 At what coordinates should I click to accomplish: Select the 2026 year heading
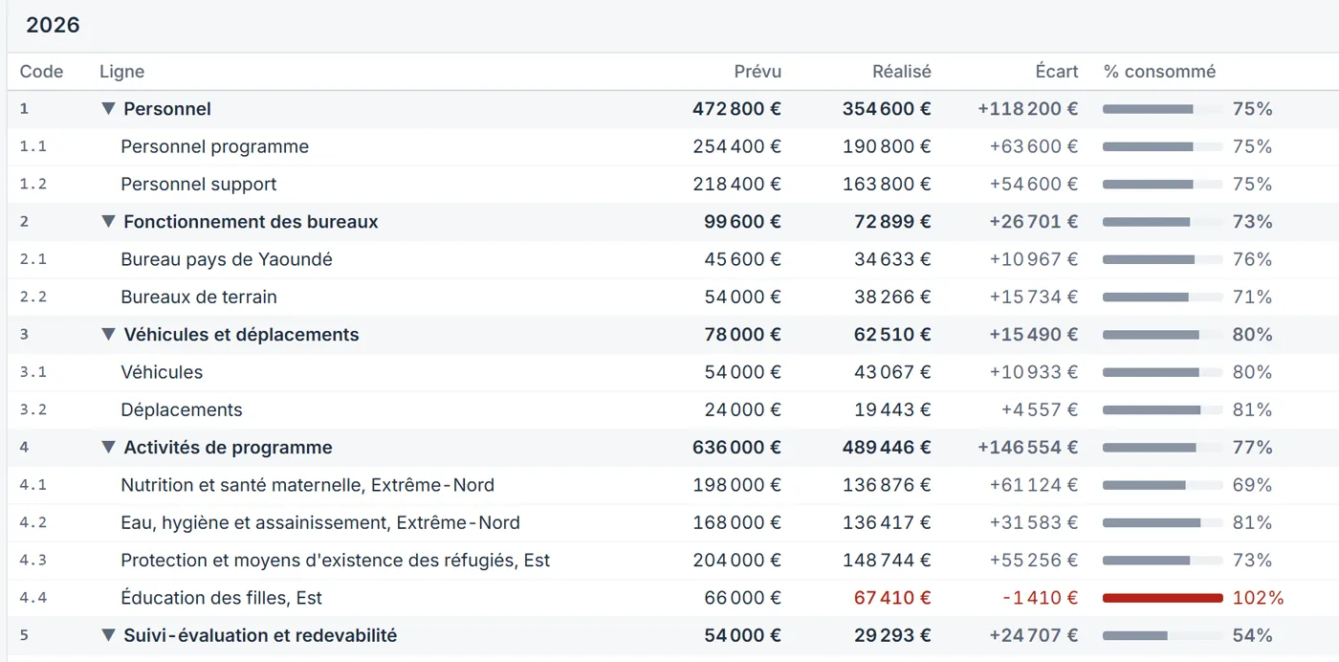[53, 25]
